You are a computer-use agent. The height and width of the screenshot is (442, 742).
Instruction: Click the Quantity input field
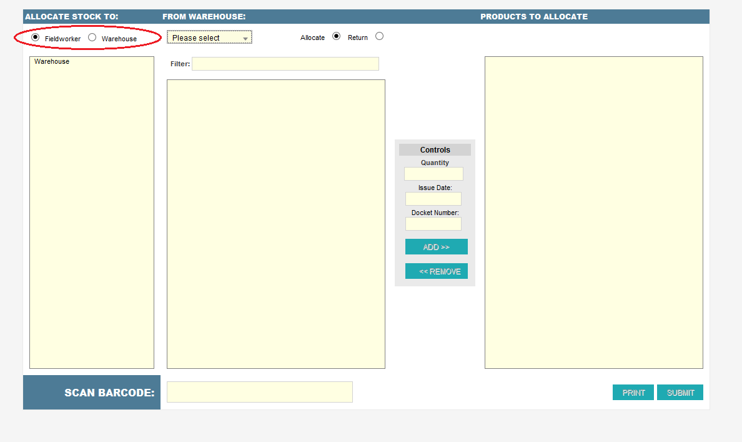(x=433, y=174)
